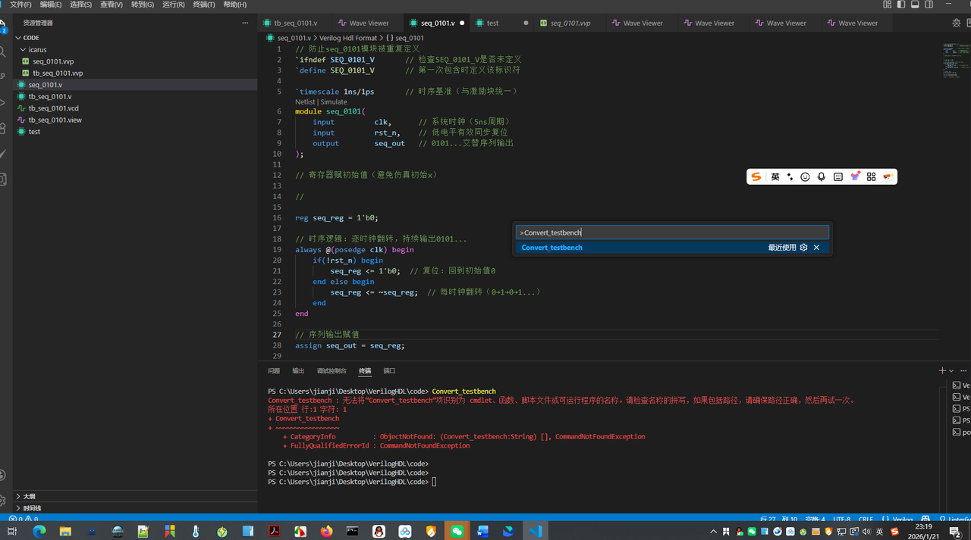Click the gear icon beside Convert_testbench command
This screenshot has height=540, width=971.
pyautogui.click(x=803, y=248)
